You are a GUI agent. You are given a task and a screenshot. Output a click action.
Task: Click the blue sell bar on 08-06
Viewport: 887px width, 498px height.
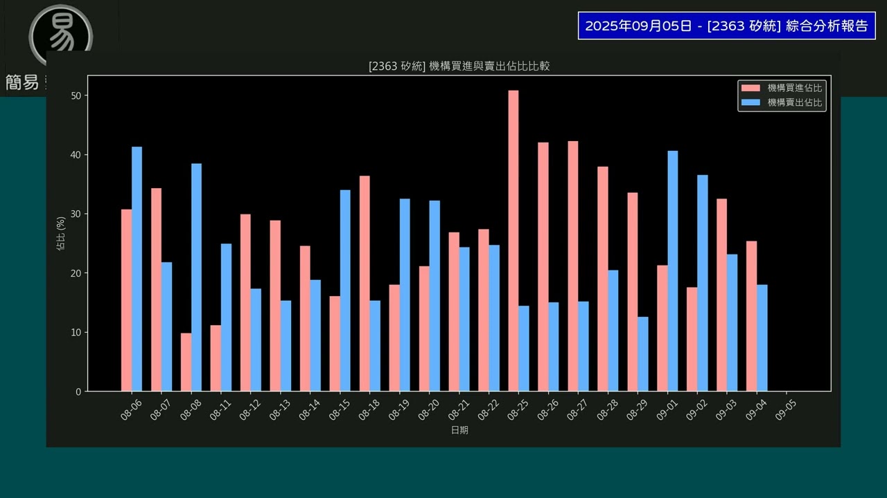pos(137,269)
